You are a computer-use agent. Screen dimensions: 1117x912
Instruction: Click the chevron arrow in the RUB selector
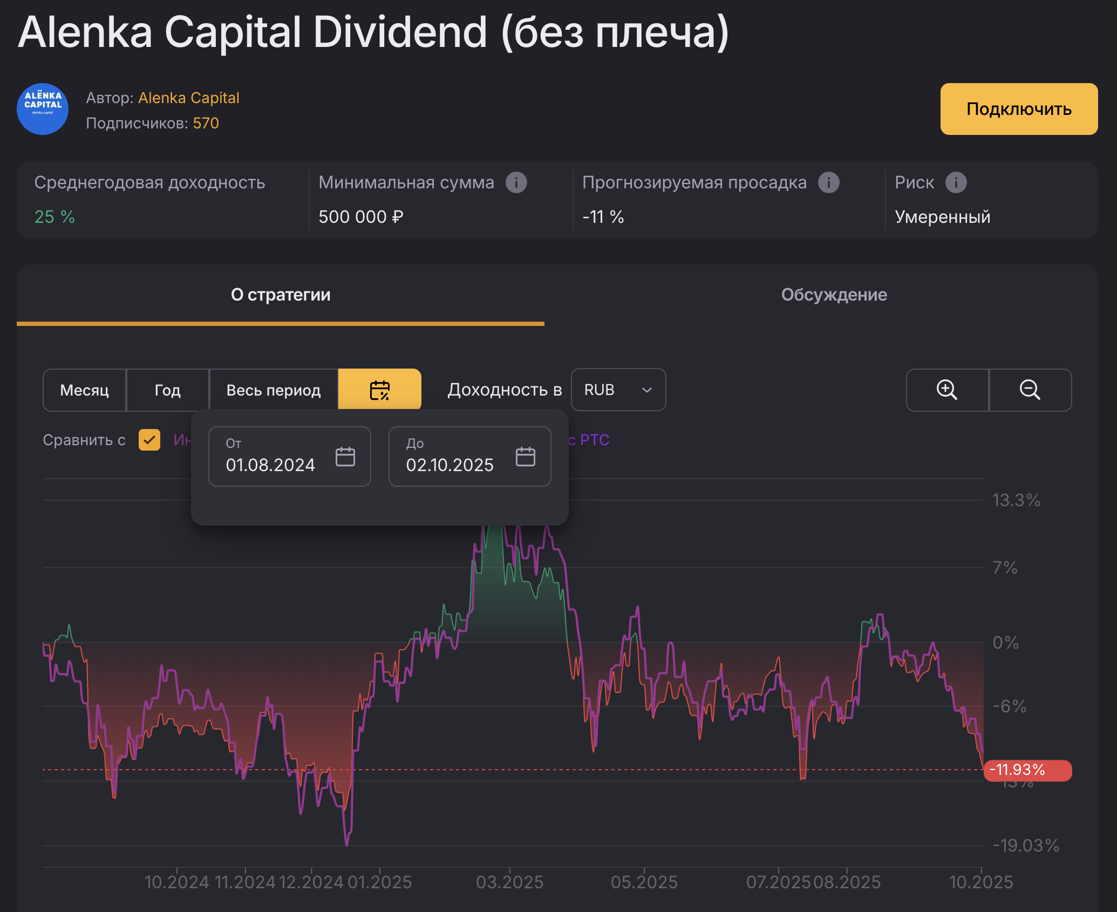click(x=646, y=390)
